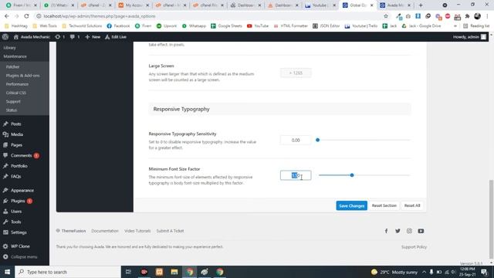
Task: Go to Tools in the sidebar
Action: coord(15,222)
